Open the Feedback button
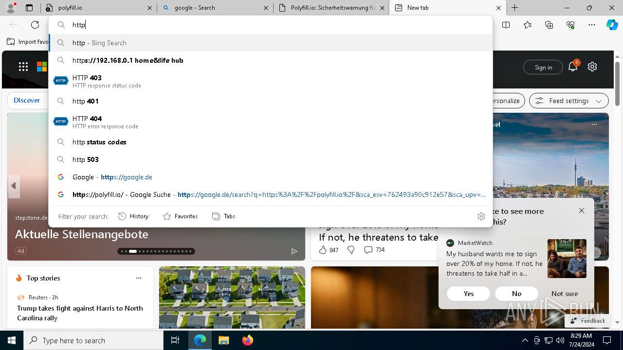623x350 pixels. [x=587, y=321]
